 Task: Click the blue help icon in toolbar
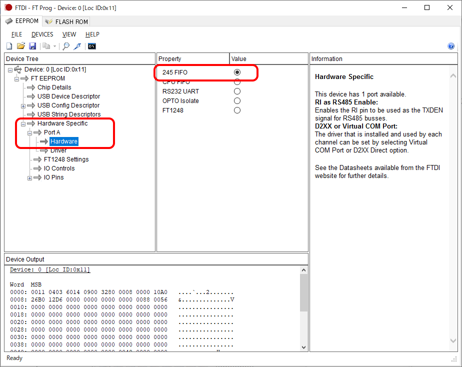(x=451, y=46)
